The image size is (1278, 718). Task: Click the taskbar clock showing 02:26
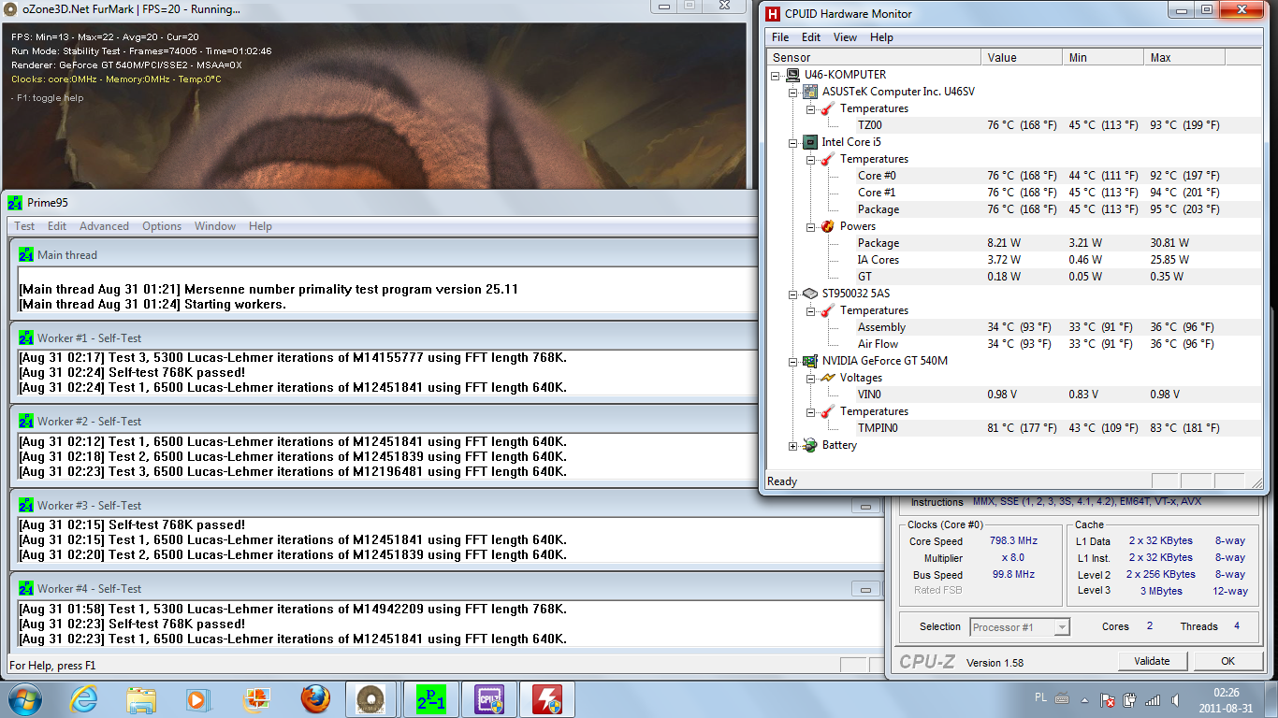[1225, 699]
